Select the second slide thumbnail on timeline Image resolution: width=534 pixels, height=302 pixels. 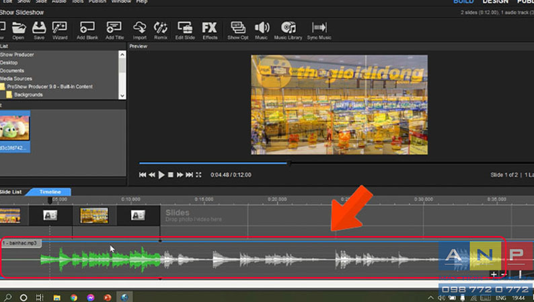coord(94,215)
